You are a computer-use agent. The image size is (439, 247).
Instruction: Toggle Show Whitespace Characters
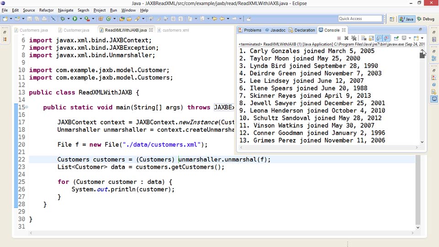click(181, 19)
